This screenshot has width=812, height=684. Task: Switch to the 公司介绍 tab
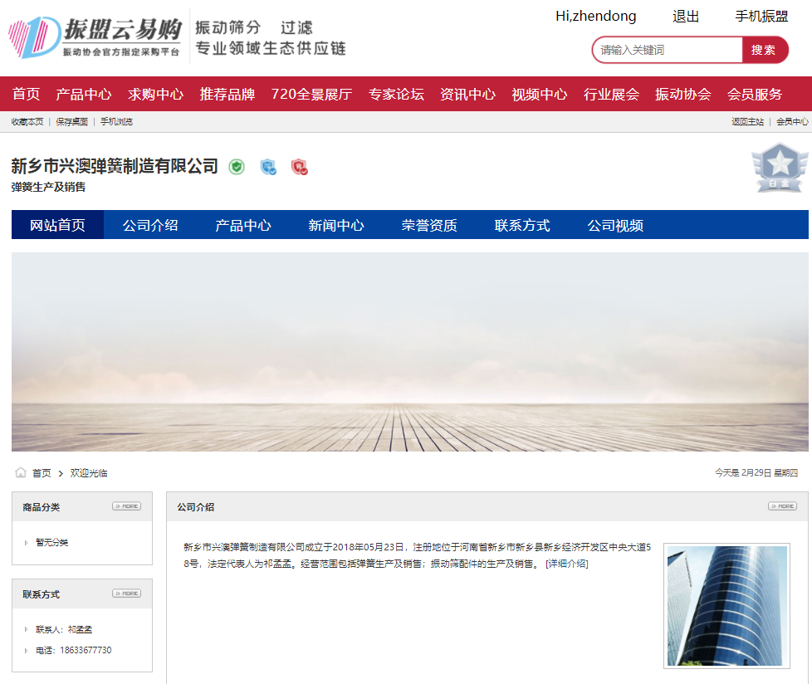tap(150, 225)
